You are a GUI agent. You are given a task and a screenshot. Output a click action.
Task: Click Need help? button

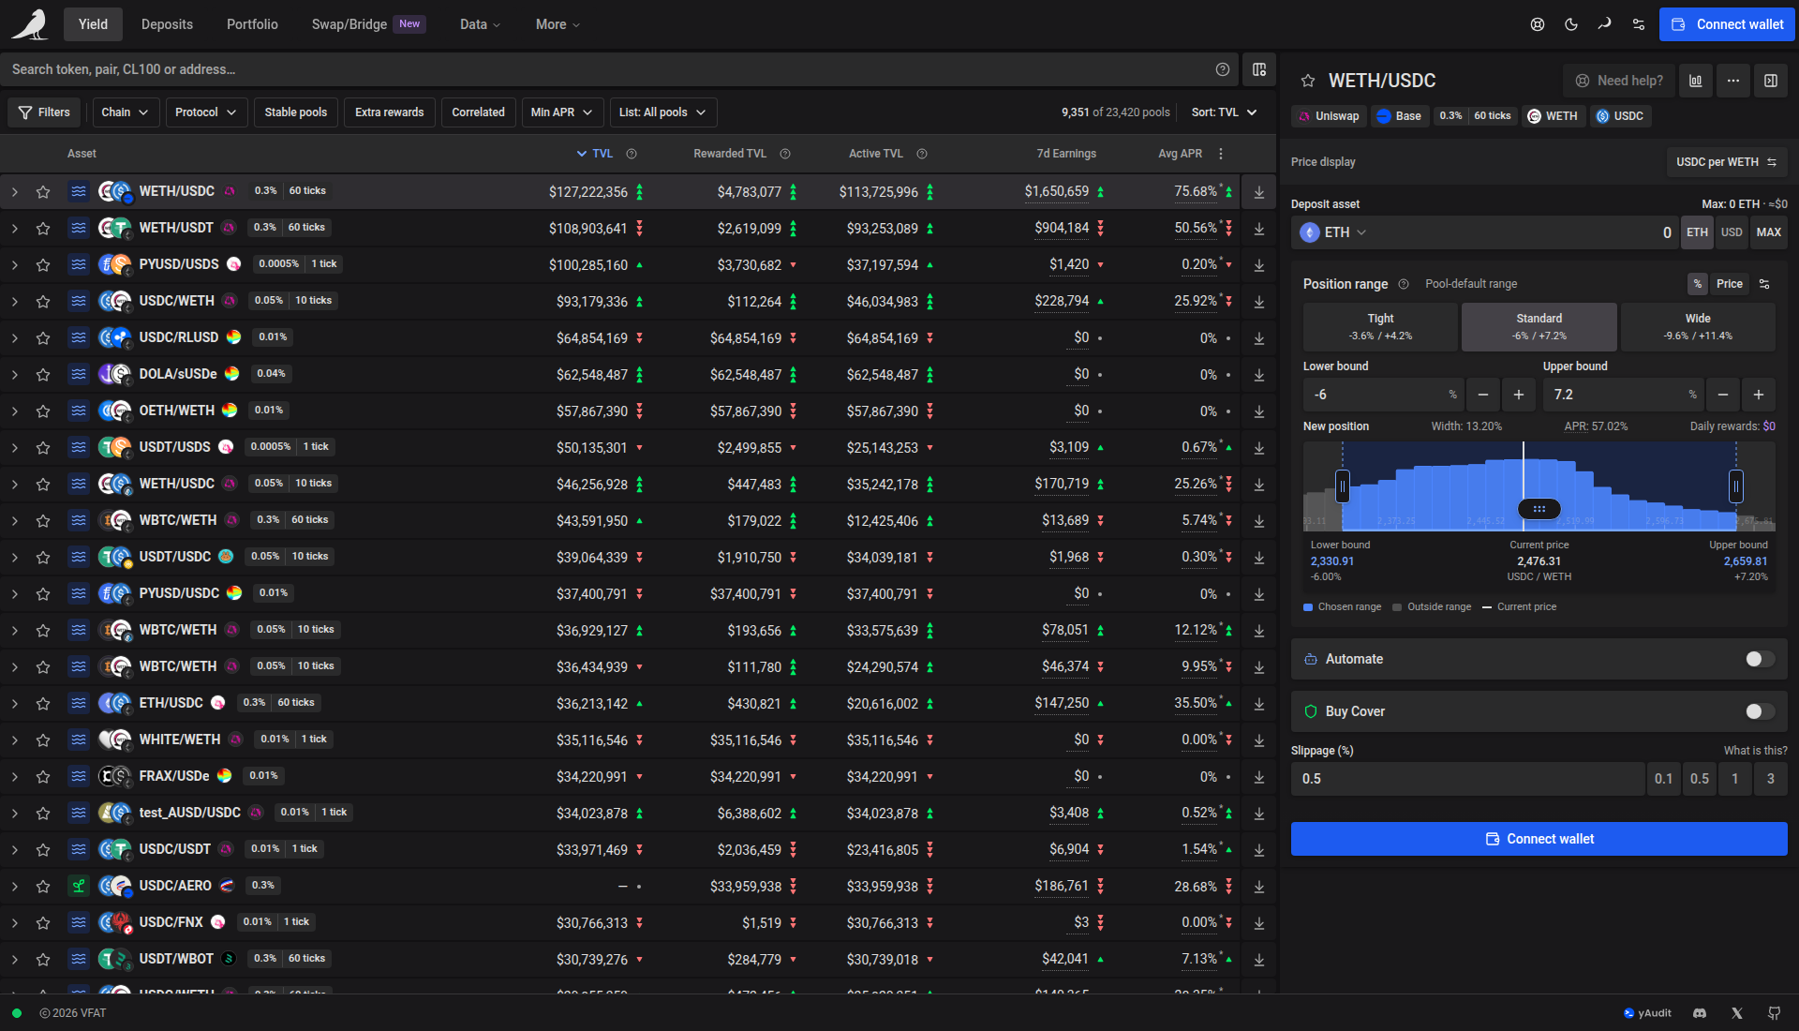click(1618, 81)
